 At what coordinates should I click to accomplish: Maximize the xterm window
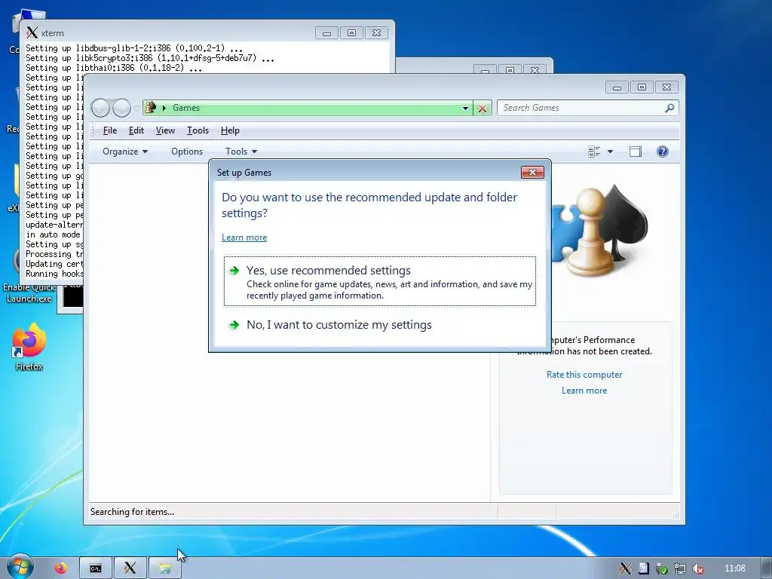(351, 33)
